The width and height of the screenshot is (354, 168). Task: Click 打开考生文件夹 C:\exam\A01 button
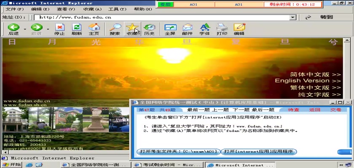[178, 152]
